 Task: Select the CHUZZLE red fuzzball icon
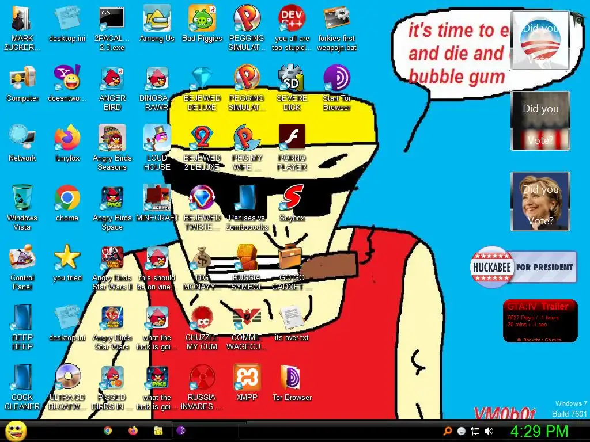[x=202, y=327]
